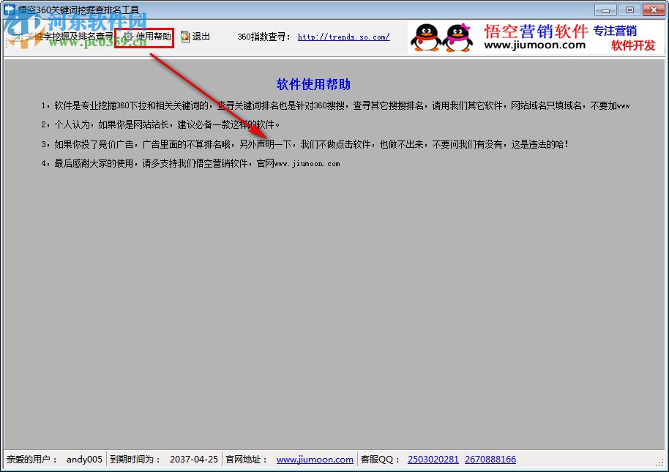Open the 使用帮助 help menu item
Viewport: 669px width, 472px height.
(x=148, y=37)
